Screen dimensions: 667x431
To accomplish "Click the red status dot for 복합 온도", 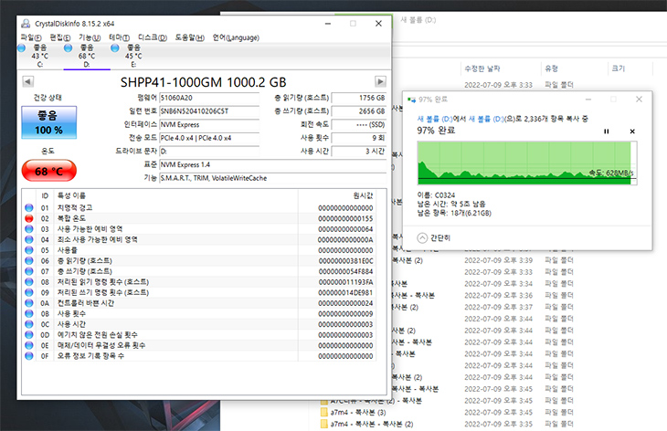I will tap(29, 218).
